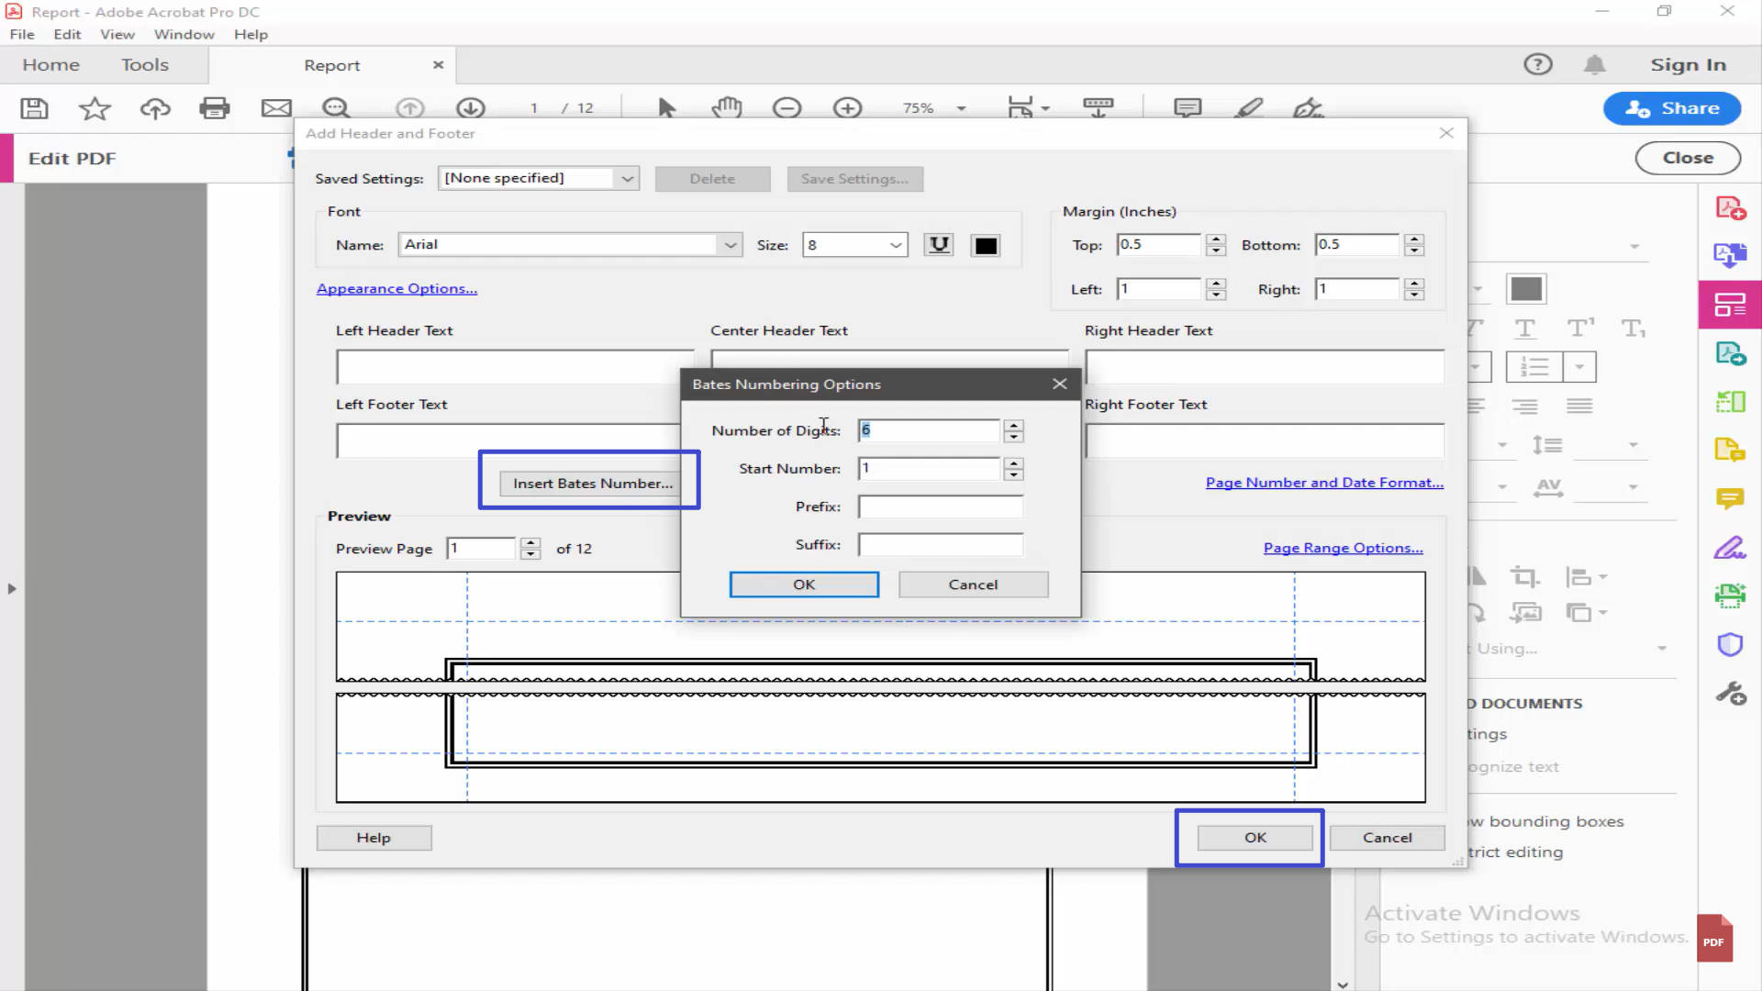Image resolution: width=1762 pixels, height=991 pixels.
Task: Go to next page arrow icon
Action: (x=471, y=108)
